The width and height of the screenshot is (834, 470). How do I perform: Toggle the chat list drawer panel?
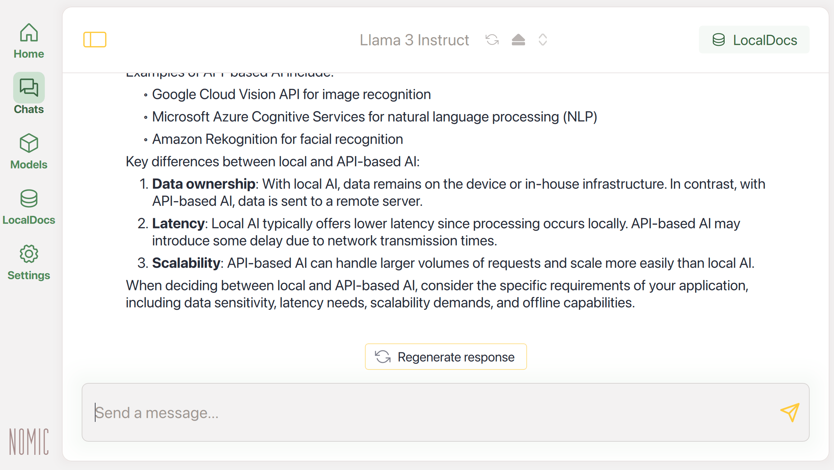[x=95, y=40]
